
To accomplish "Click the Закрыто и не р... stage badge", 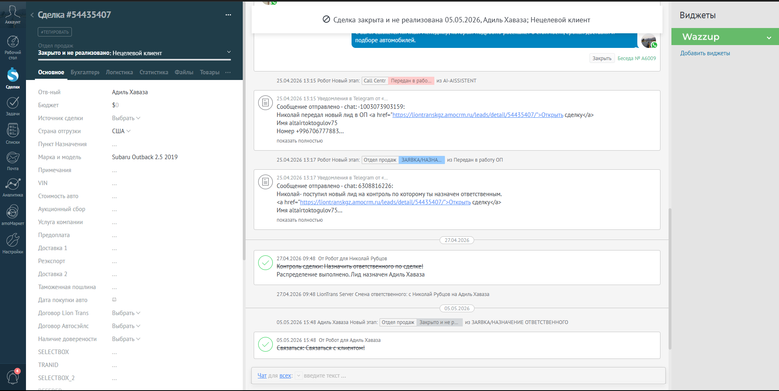I will pos(439,322).
